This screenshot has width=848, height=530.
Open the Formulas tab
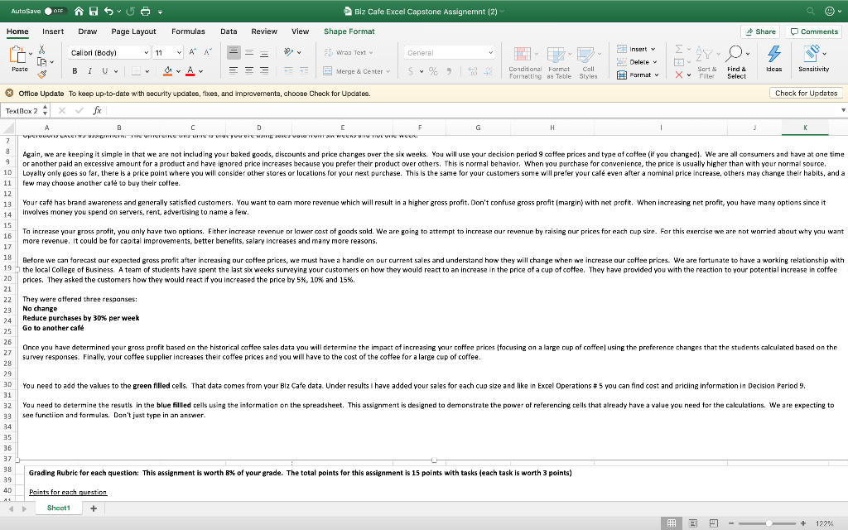click(188, 31)
